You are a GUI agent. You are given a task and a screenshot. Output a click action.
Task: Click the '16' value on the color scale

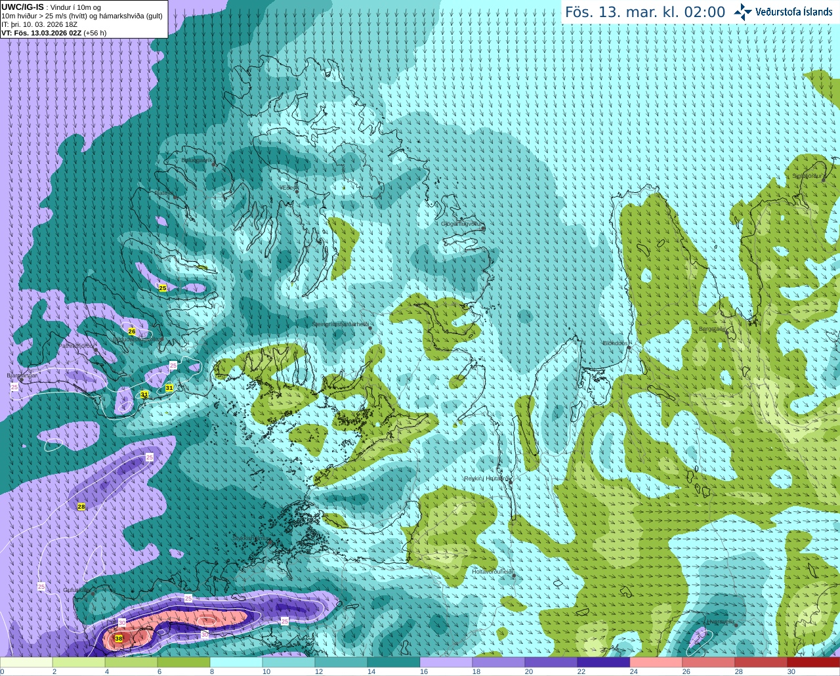423,671
